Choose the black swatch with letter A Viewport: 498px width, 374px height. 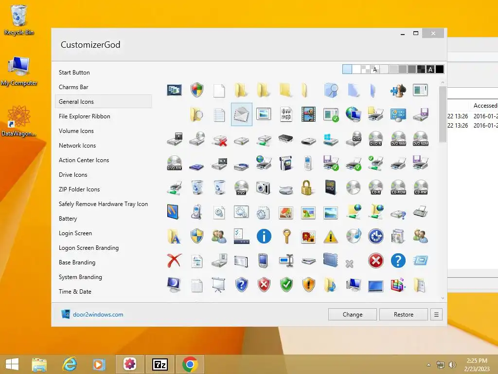(430, 69)
